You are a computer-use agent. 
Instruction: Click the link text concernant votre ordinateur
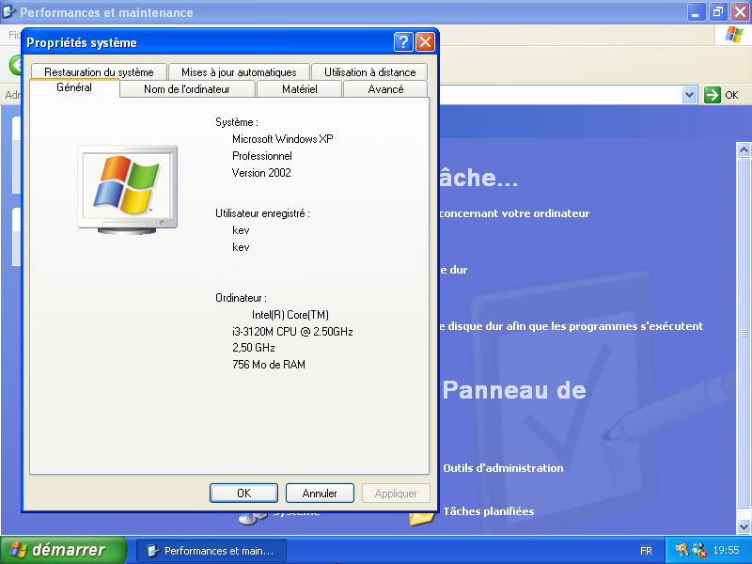coord(514,213)
